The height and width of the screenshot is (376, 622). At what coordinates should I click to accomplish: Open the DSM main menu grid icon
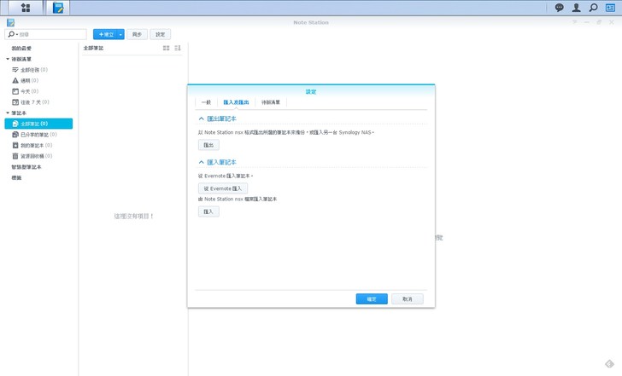[25, 8]
